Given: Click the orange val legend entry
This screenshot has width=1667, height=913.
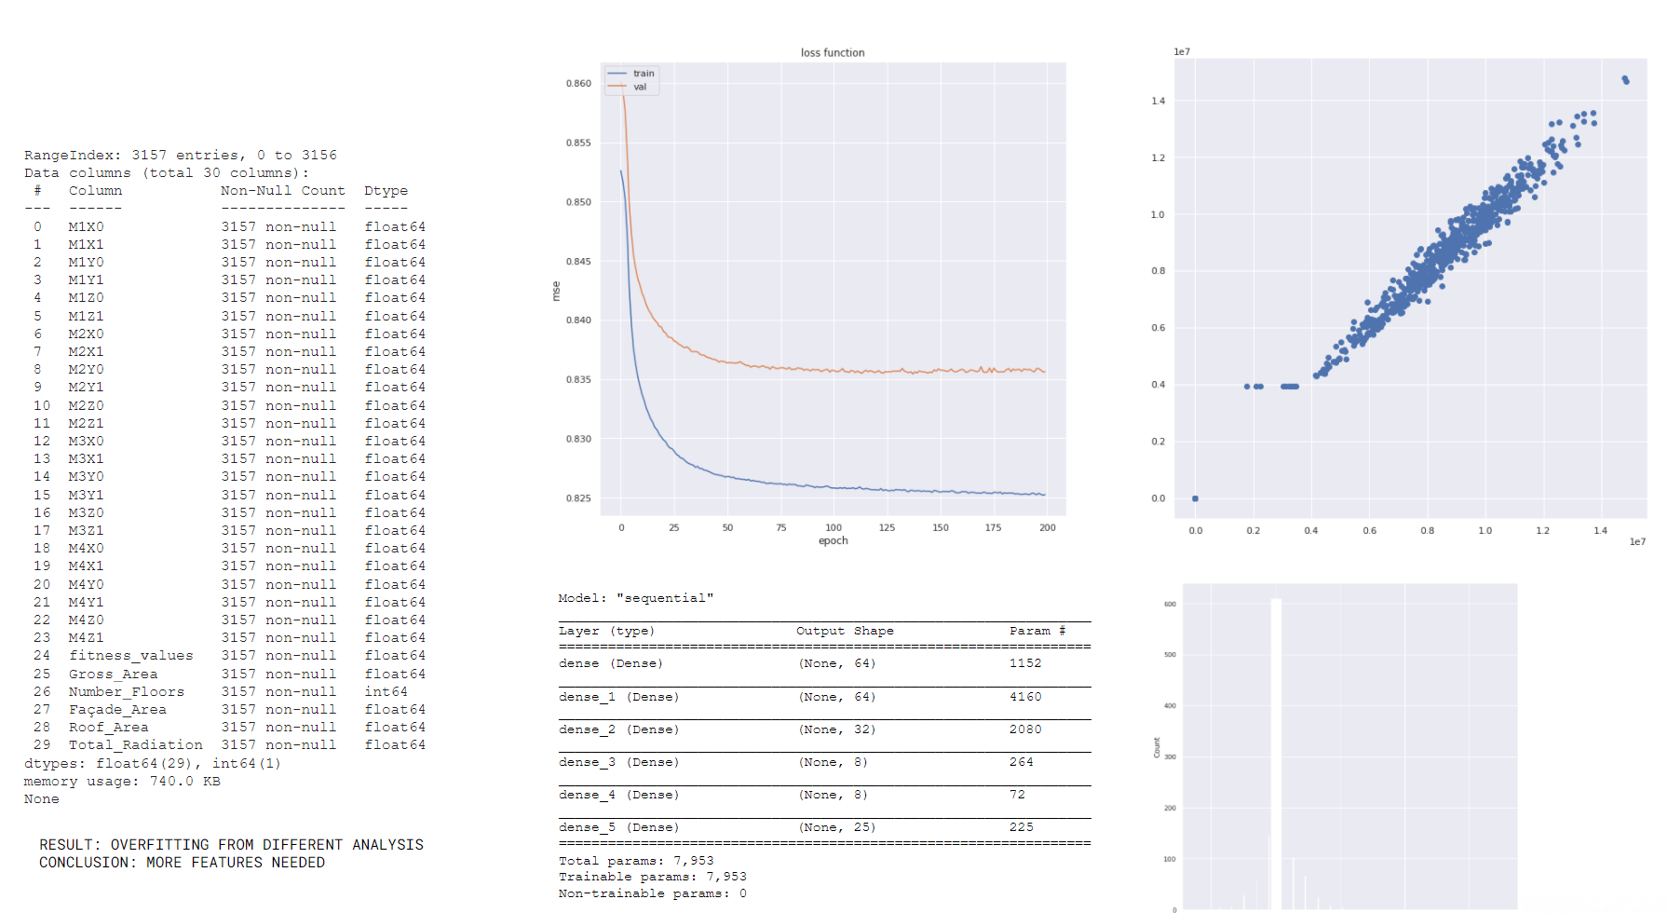Looking at the screenshot, I should 639,87.
